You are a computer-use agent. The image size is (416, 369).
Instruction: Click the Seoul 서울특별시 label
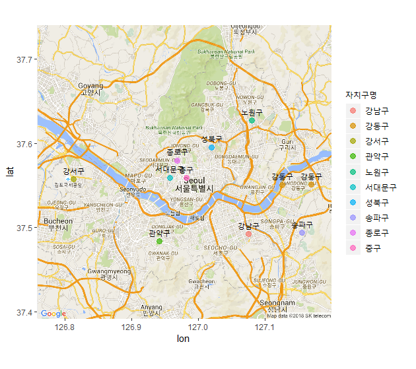(194, 185)
